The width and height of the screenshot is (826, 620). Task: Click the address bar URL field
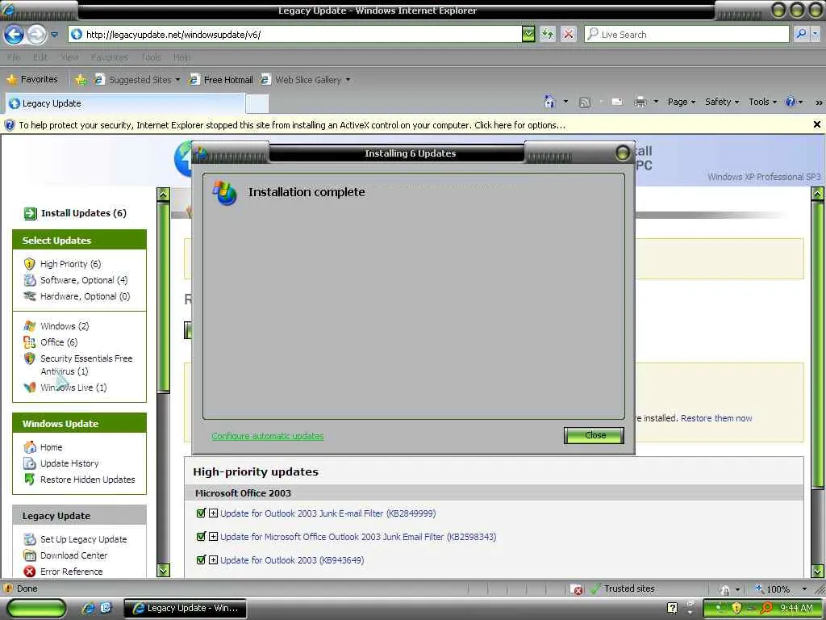coord(295,35)
